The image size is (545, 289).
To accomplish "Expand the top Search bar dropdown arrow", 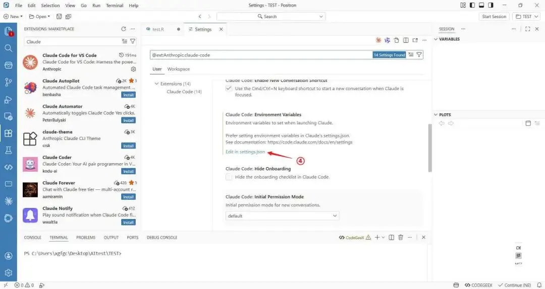I will pyautogui.click(x=321, y=16).
